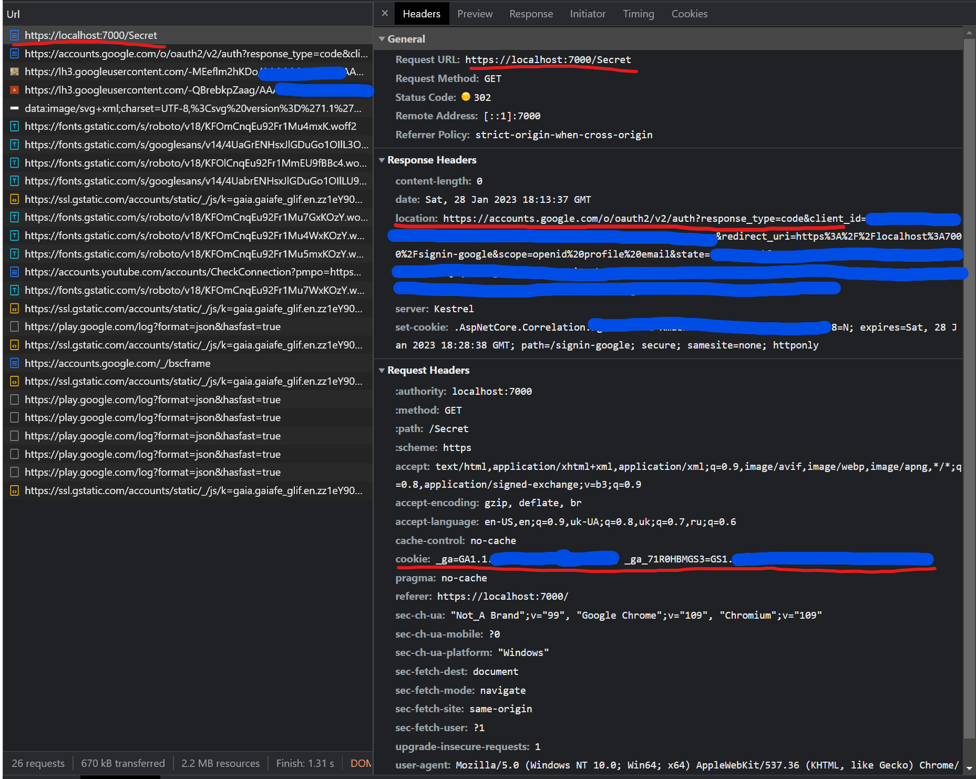Open the Initiator tab
This screenshot has height=779, width=976.
tap(588, 14)
